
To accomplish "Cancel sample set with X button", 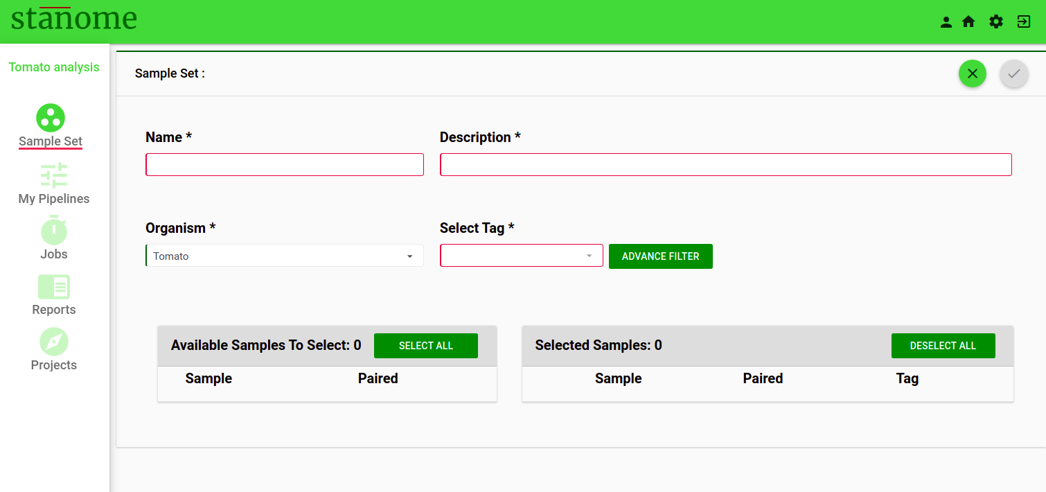I will (x=973, y=73).
